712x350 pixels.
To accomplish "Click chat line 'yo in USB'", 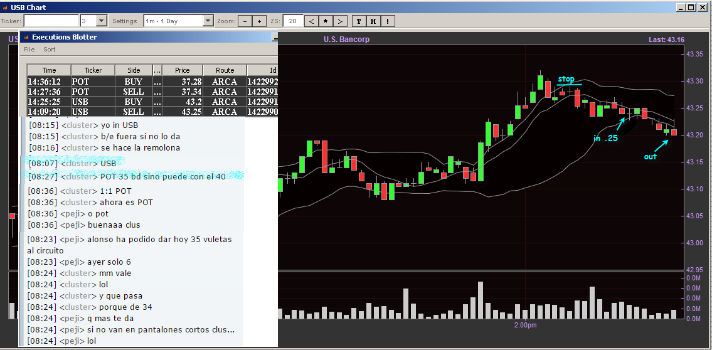I will 119,125.
